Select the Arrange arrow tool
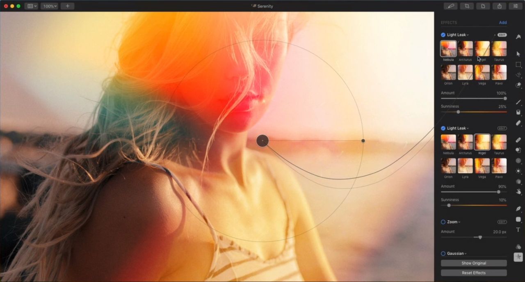The height and width of the screenshot is (282, 525). point(518,54)
